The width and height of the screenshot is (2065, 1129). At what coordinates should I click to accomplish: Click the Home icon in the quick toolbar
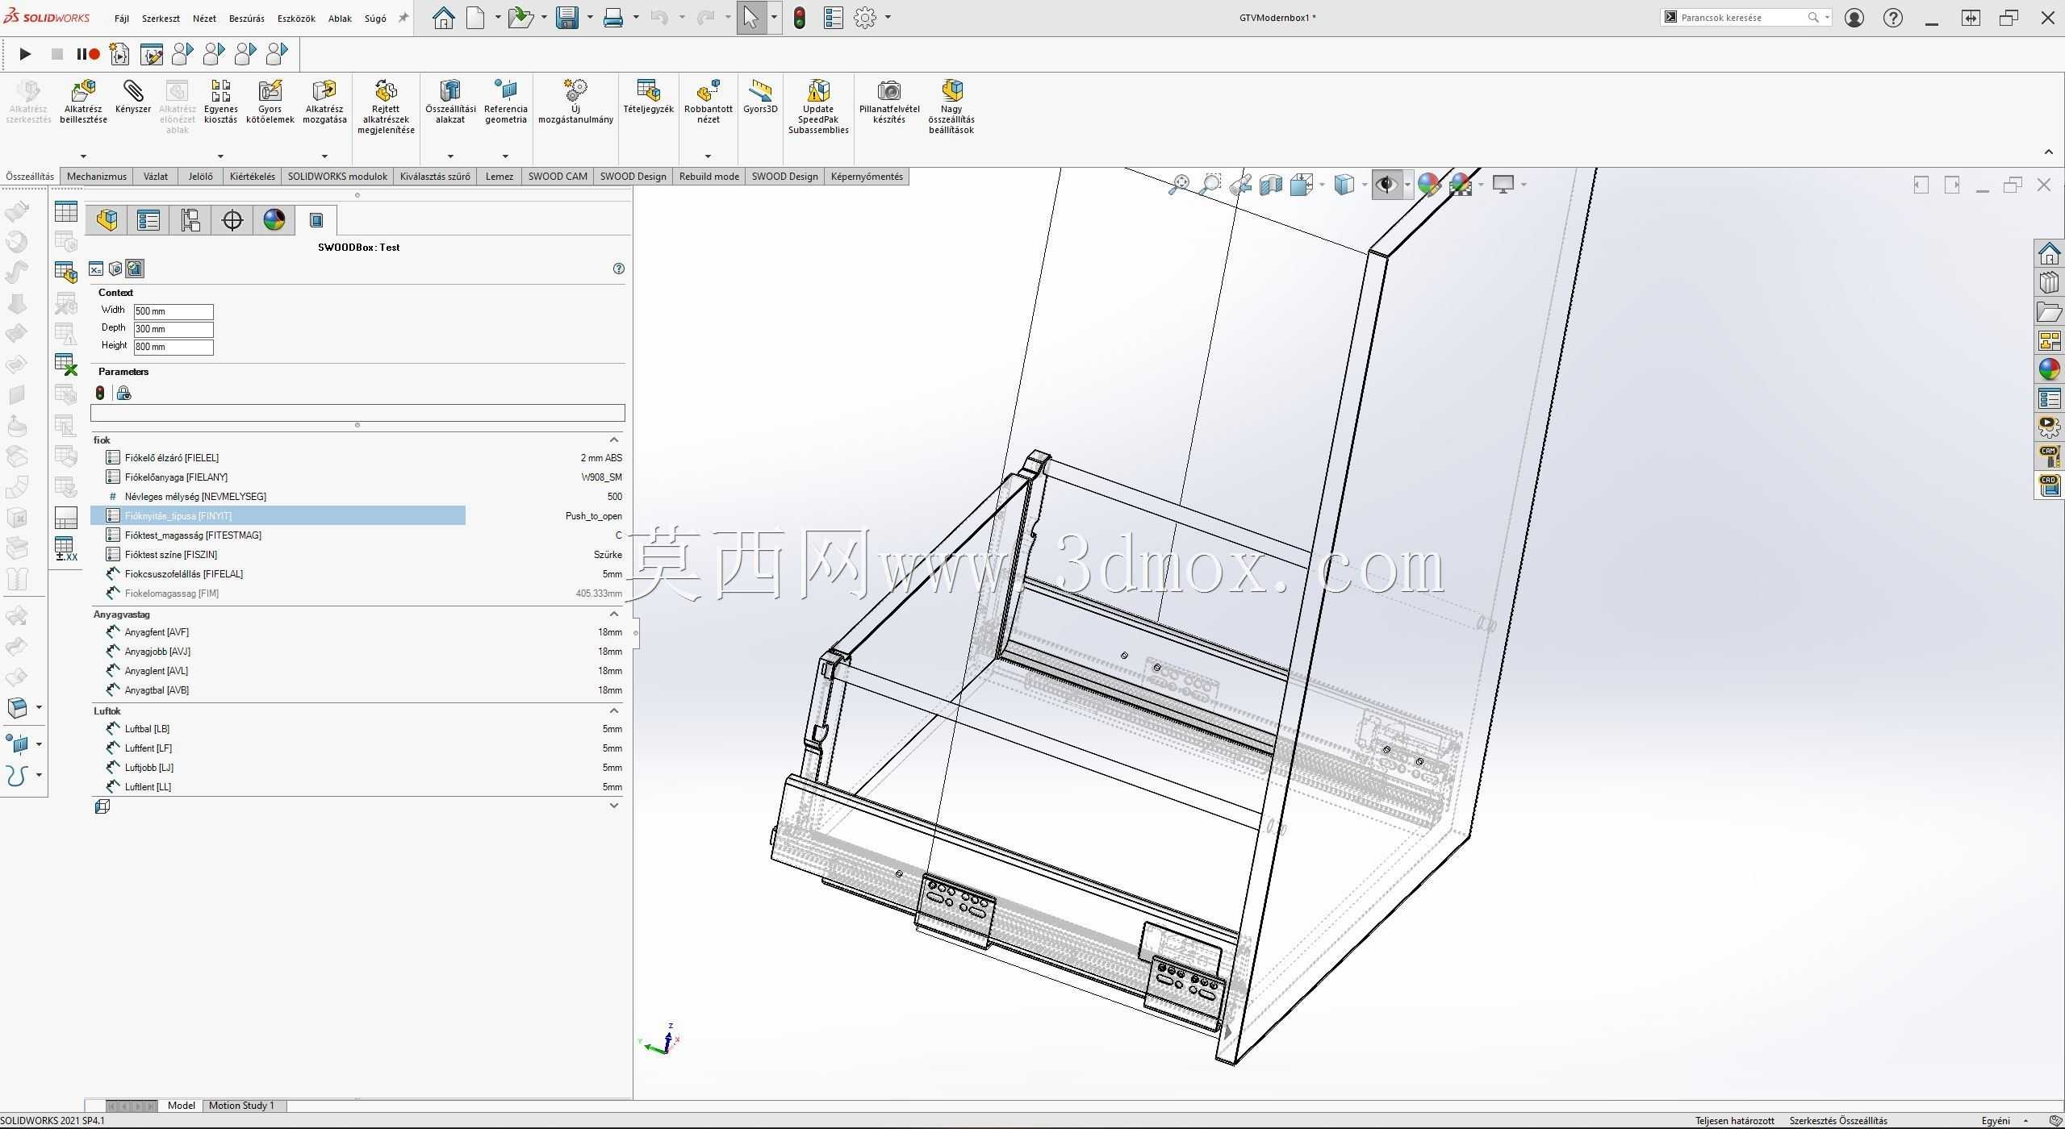click(443, 18)
